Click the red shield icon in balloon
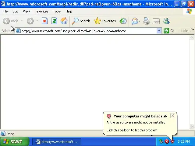 point(109,116)
